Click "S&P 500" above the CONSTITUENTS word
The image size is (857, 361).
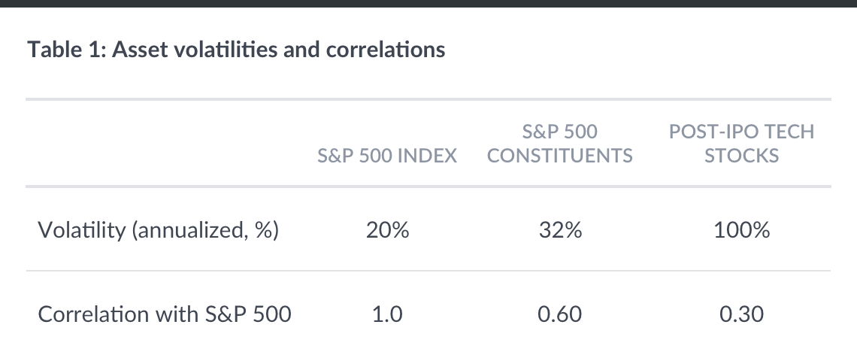click(x=560, y=132)
